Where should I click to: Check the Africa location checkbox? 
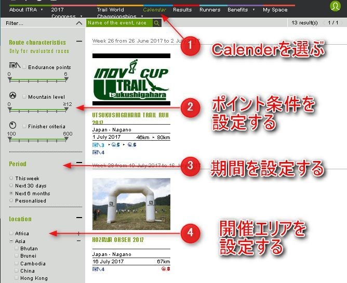tap(11, 233)
